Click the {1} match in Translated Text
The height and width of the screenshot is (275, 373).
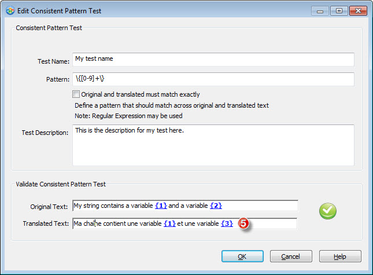coord(170,223)
